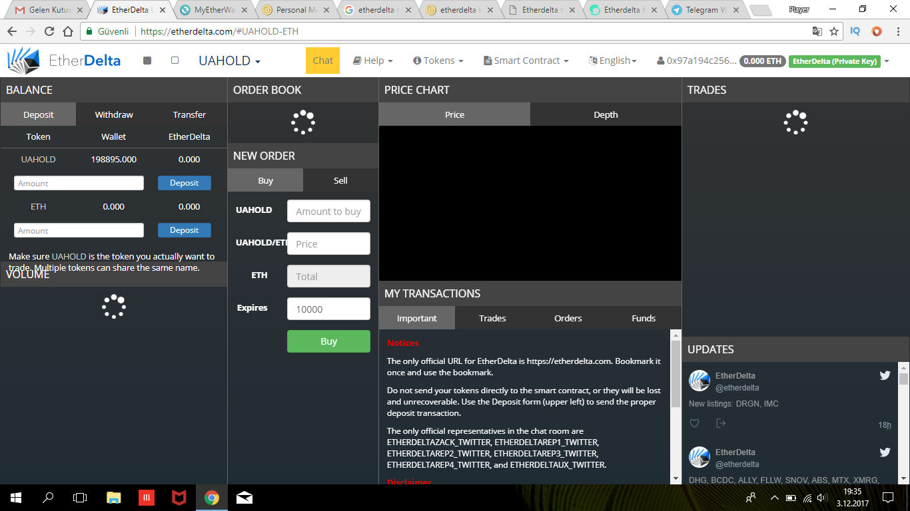The width and height of the screenshot is (910, 511).
Task: Click the Chrome icon on taskbar
Action: 212,497
